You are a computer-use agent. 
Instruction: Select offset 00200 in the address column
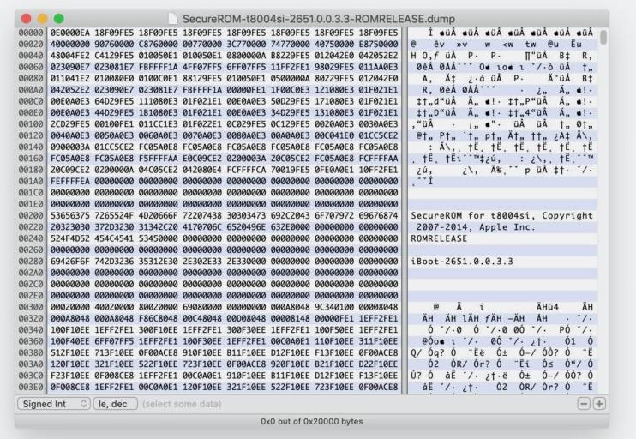click(x=31, y=215)
